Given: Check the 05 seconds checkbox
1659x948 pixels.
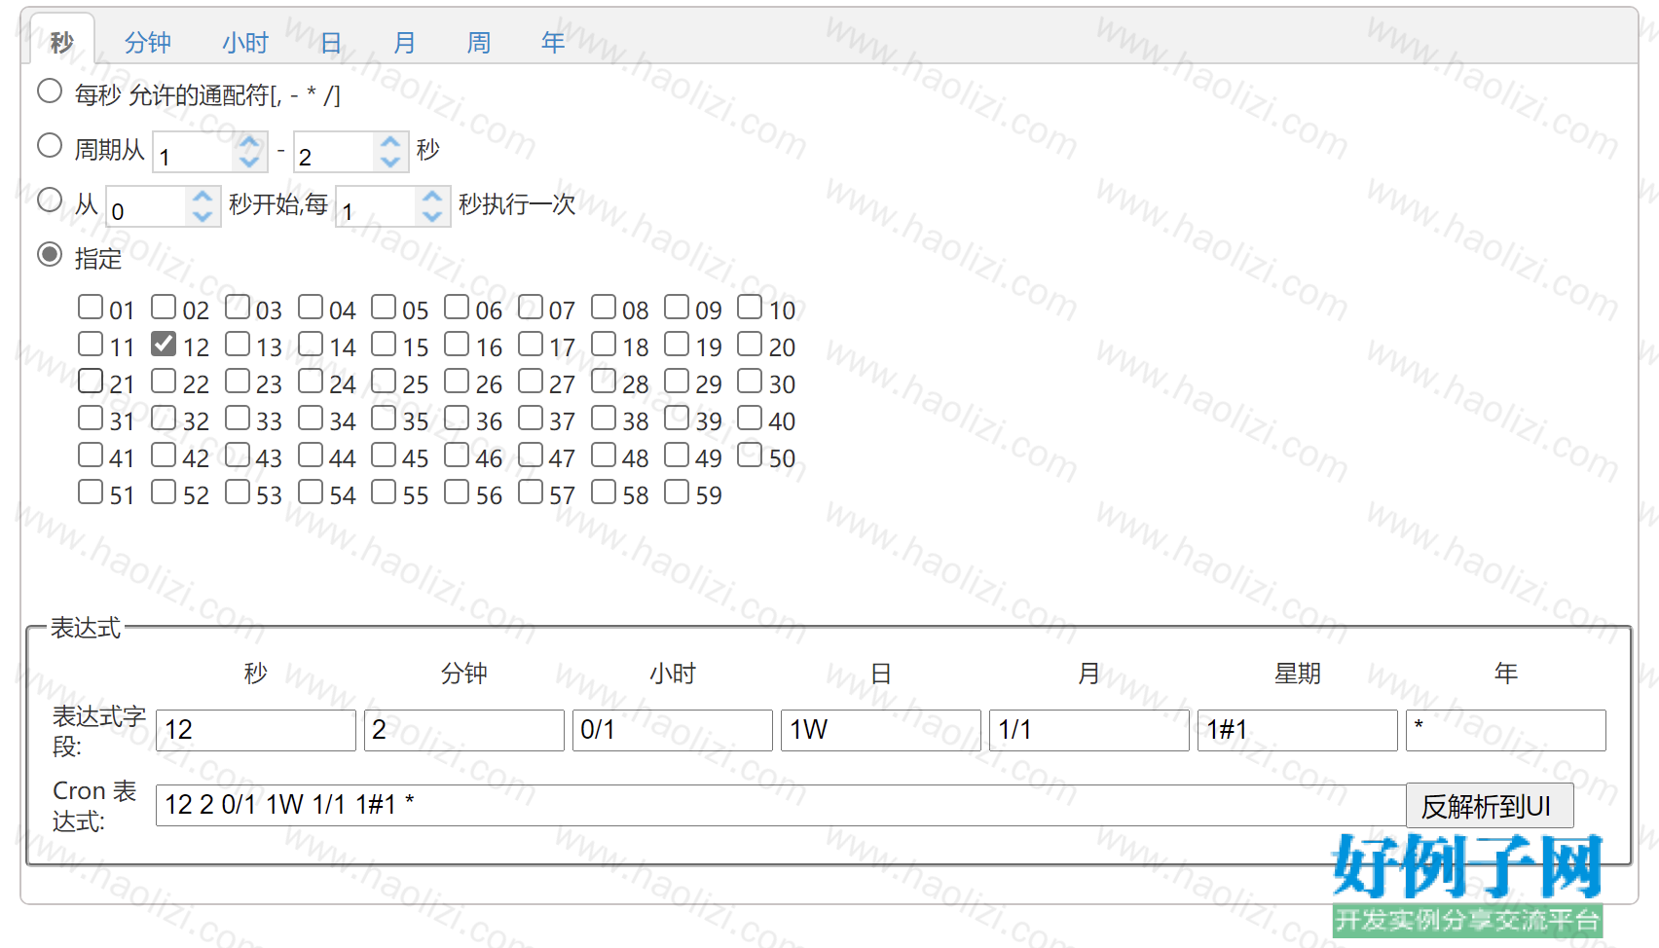Looking at the screenshot, I should [x=384, y=308].
